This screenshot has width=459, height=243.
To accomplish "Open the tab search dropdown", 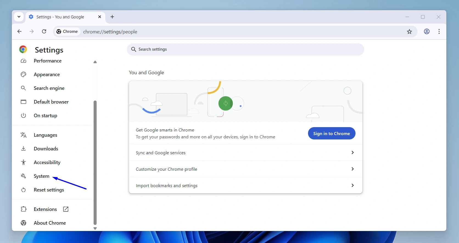I will pos(19,17).
